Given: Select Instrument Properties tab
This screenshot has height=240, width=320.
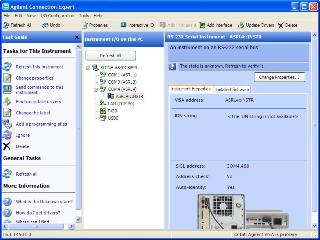Looking at the screenshot, I should click(x=191, y=89).
